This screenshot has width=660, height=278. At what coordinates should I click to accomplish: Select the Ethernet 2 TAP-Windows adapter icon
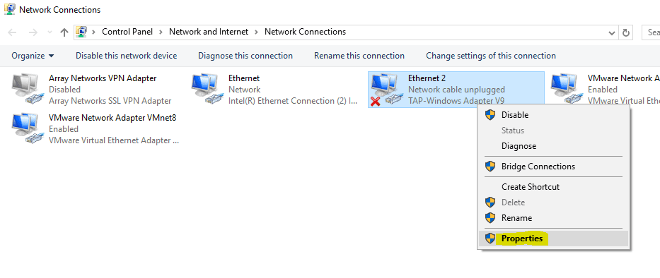point(384,89)
